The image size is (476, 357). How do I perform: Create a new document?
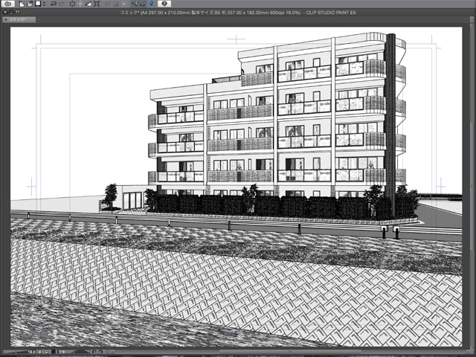(22, 4)
